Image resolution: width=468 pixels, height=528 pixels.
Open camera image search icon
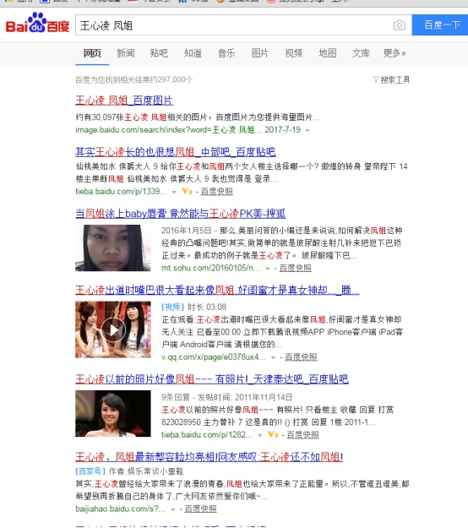tap(400, 25)
